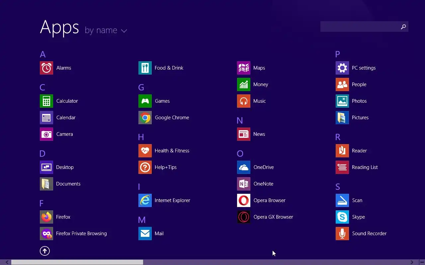The image size is (425, 265).
Task: Open the Skype icon
Action: [x=342, y=217]
